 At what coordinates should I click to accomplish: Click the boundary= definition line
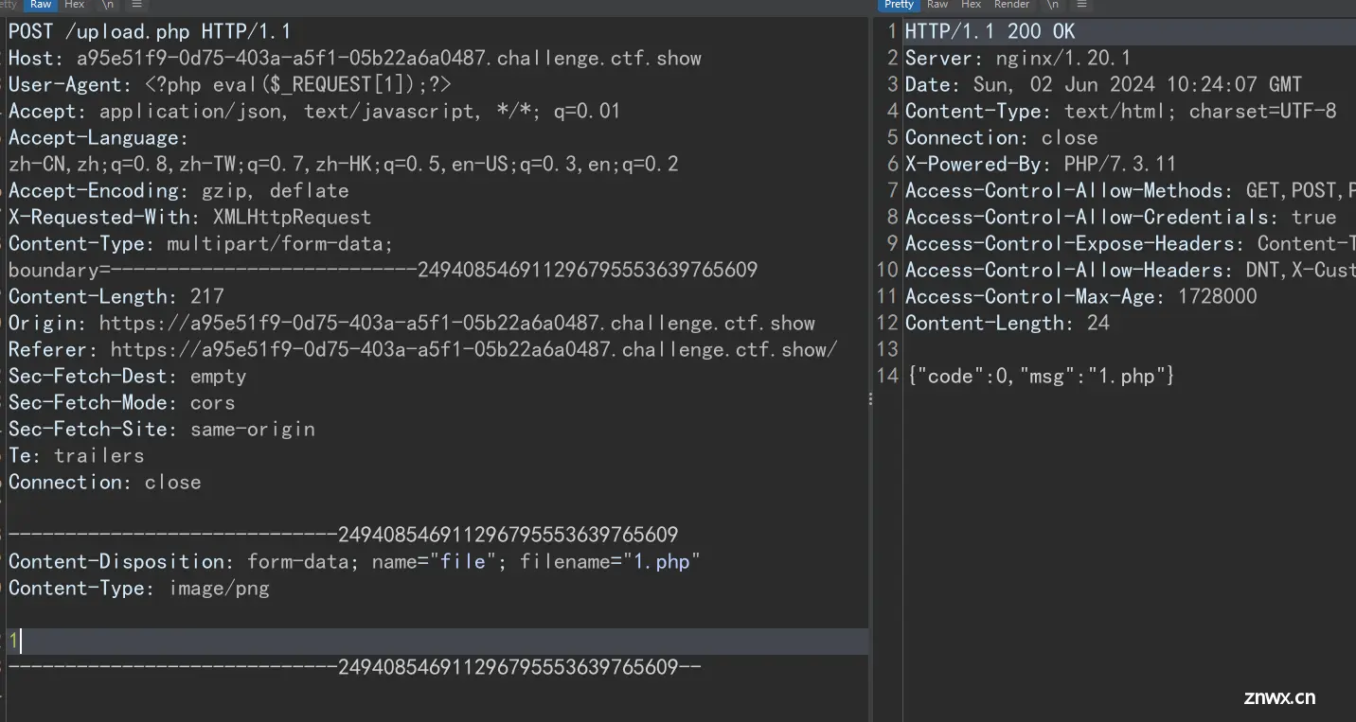tap(384, 270)
